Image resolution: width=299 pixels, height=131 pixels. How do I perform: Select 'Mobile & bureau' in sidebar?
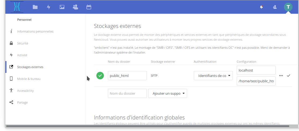point(29,79)
